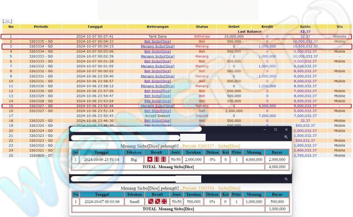Click the Tanggal column header in main table

coord(95,26)
